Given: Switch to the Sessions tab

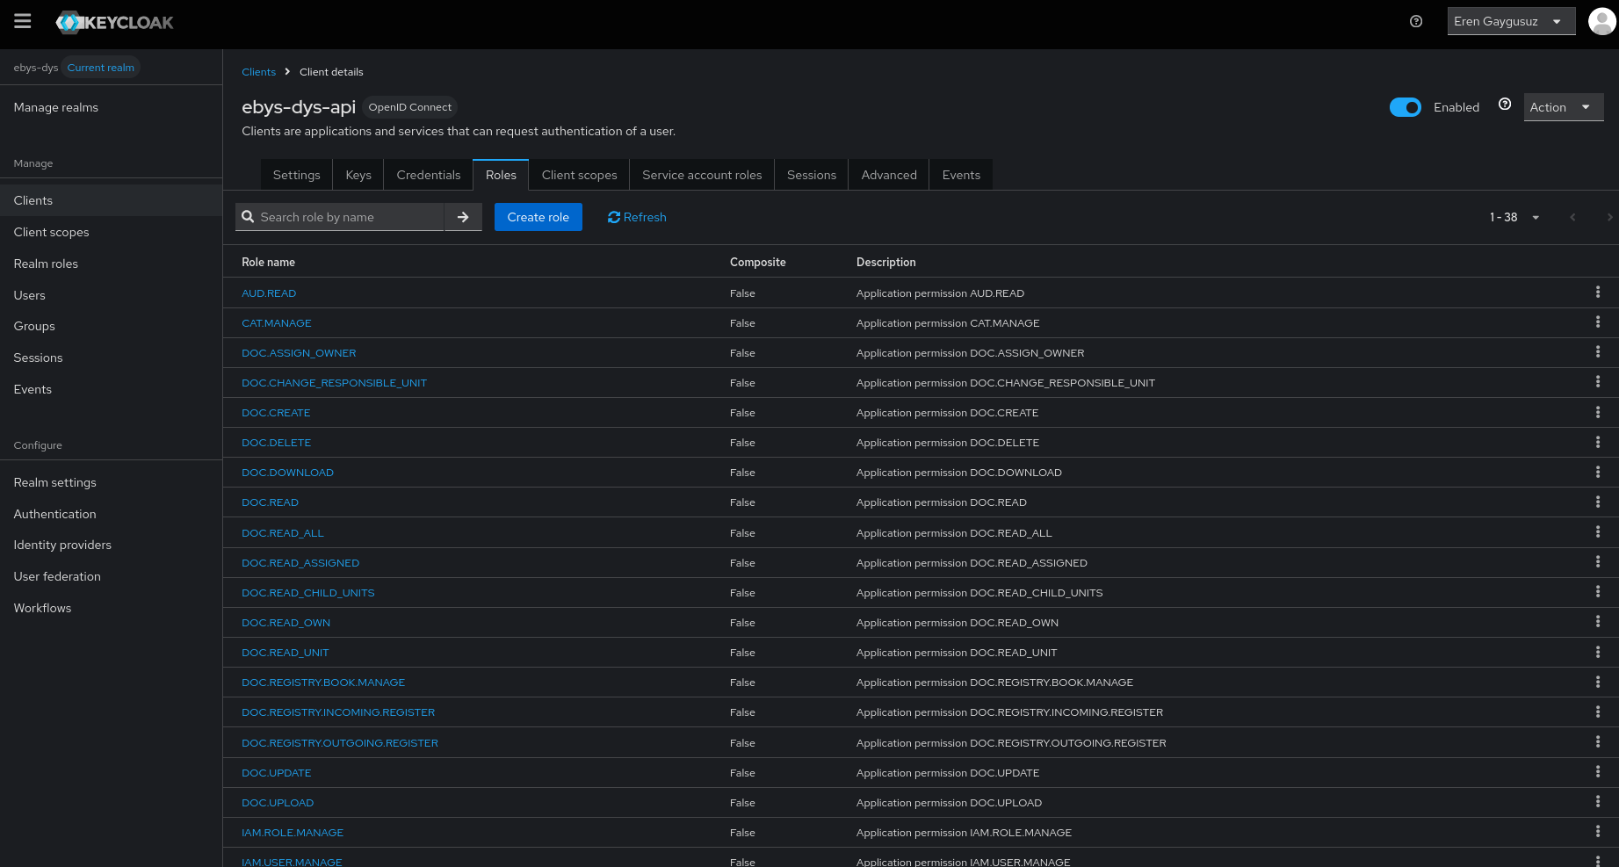Looking at the screenshot, I should click(812, 175).
